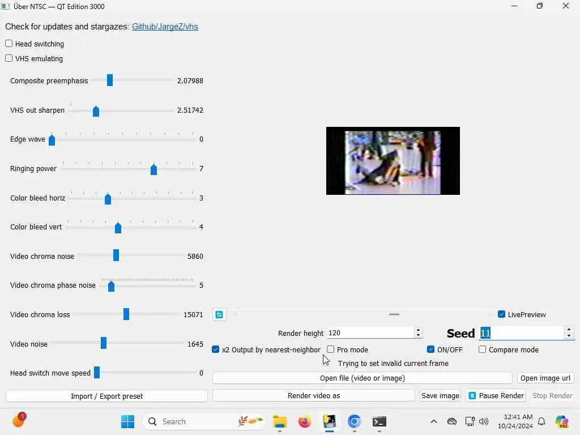Open network status tray icon
This screenshot has width=580, height=435.
(x=470, y=421)
